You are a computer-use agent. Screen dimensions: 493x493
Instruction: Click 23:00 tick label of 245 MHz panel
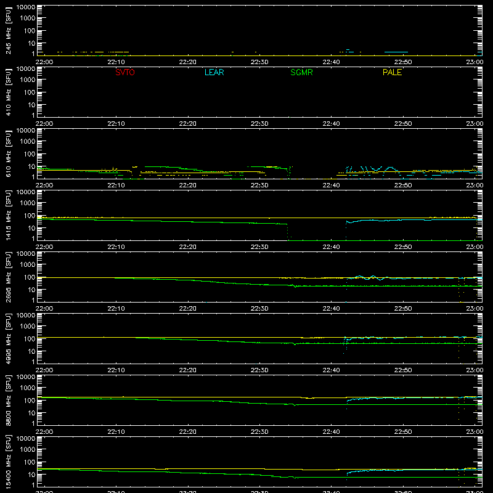475,62
